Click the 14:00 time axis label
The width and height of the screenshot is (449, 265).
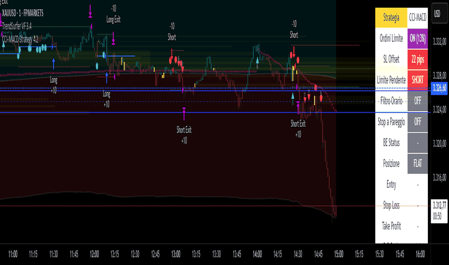[257, 254]
